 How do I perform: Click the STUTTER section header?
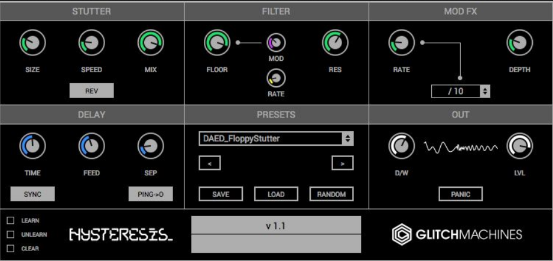[92, 11]
